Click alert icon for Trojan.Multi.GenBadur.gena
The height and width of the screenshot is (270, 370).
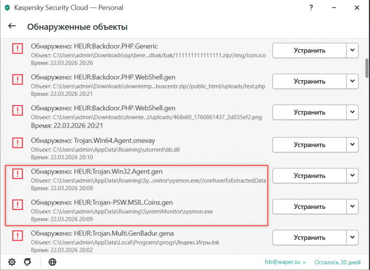pos(18,236)
